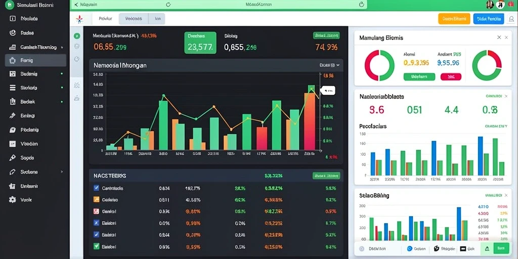Switch to the first tab beside star logo

tap(105, 19)
